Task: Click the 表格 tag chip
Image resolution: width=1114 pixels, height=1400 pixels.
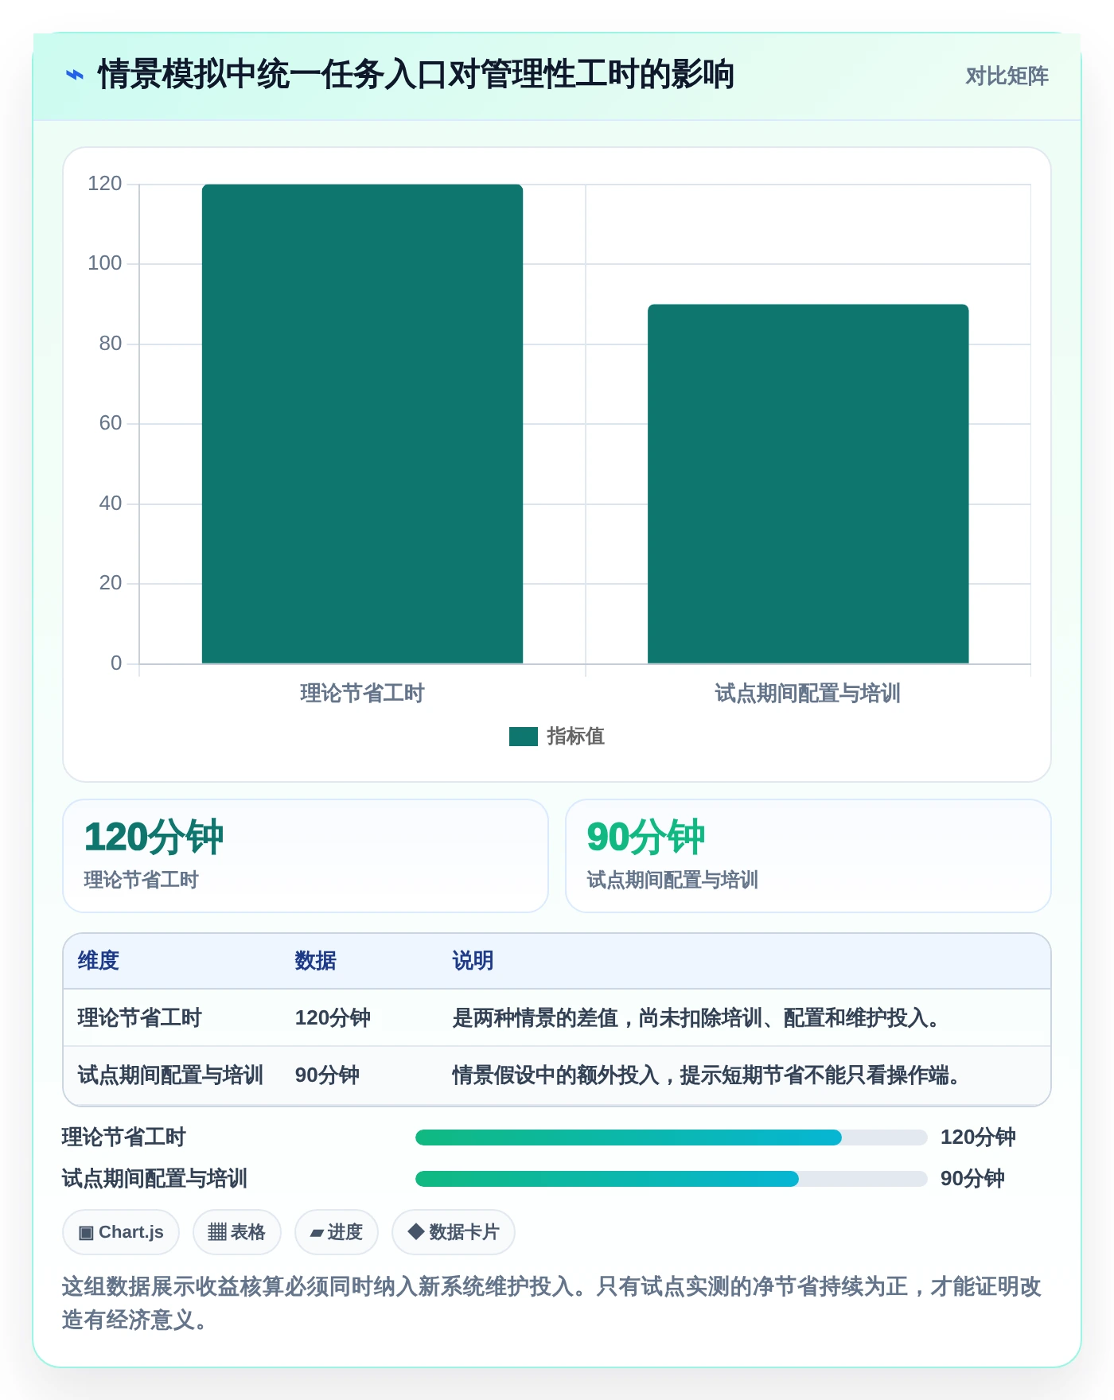Action: (x=237, y=1232)
